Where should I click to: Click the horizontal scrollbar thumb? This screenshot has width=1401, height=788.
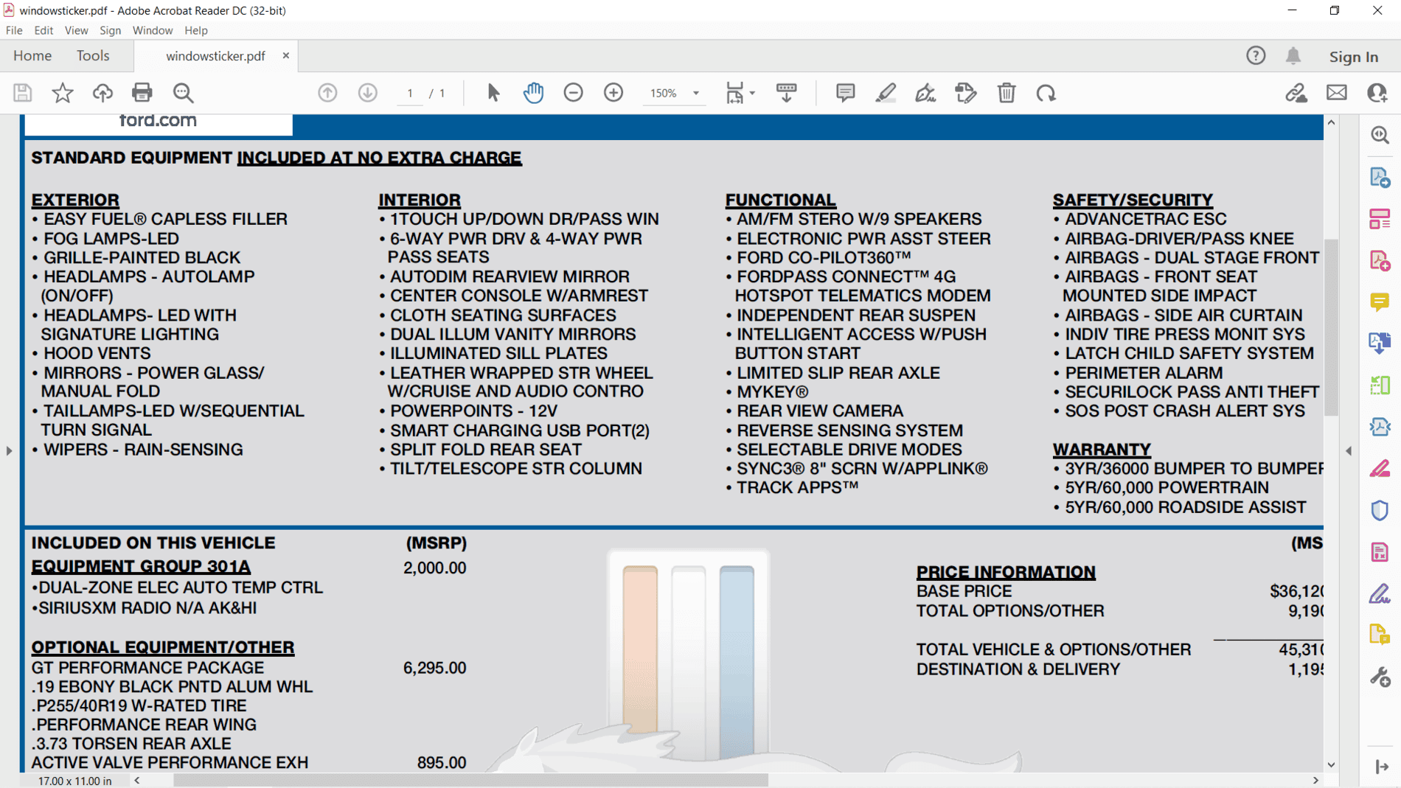(x=470, y=780)
